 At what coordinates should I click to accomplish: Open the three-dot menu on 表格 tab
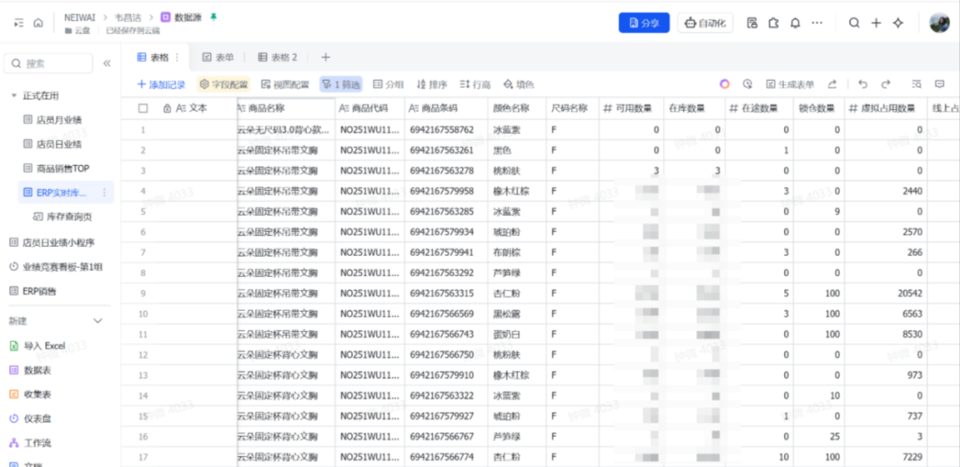pos(176,58)
